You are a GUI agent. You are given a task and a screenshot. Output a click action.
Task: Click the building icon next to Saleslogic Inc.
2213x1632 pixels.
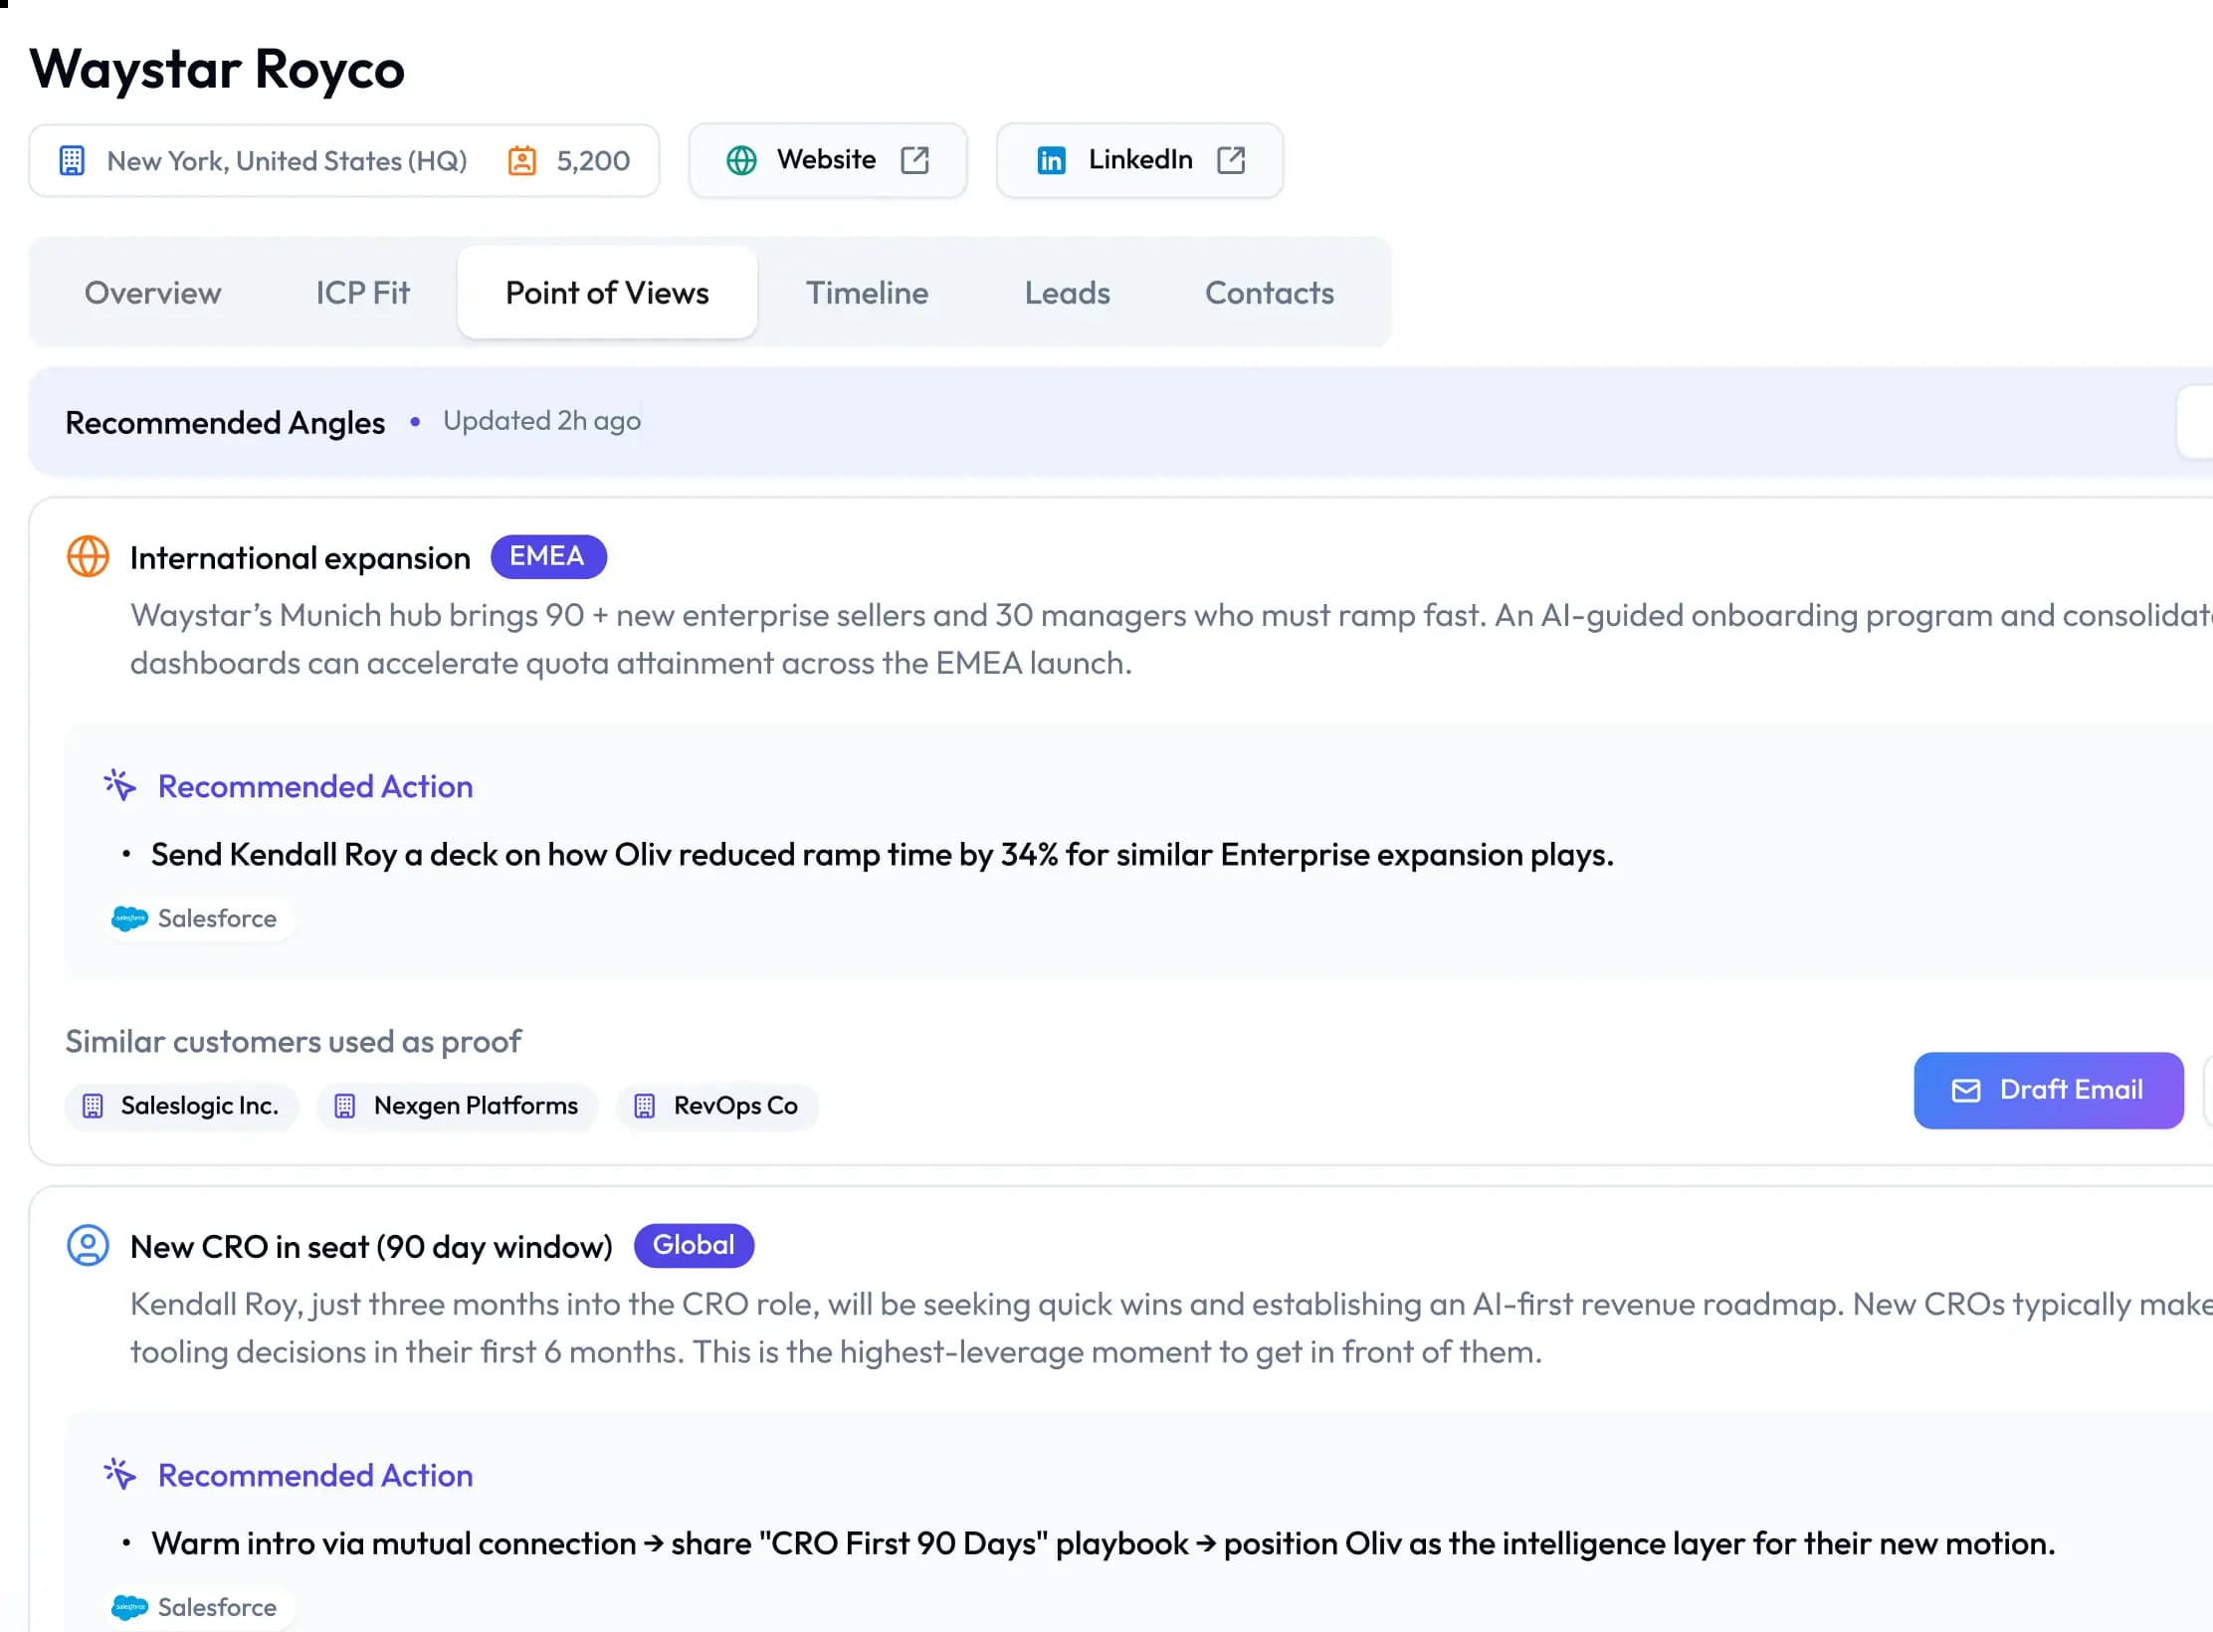click(x=93, y=1106)
